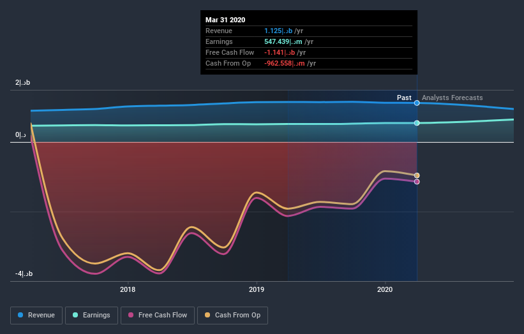Select the Revenue data point on the Past line

click(x=417, y=103)
